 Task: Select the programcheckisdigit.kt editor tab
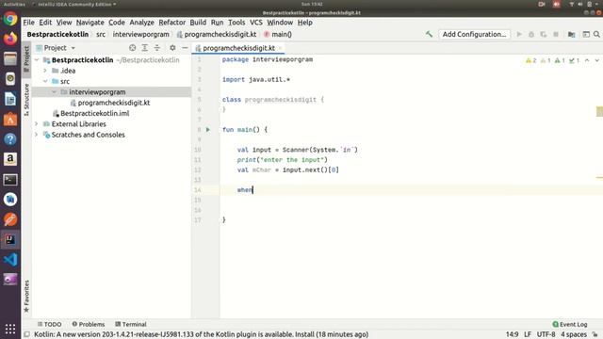pos(238,48)
